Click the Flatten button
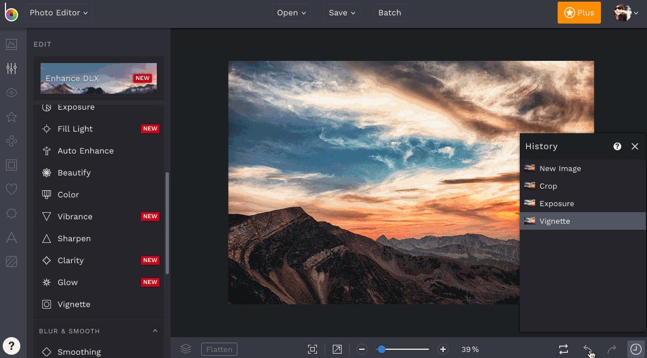This screenshot has height=358, width=647. 219,349
